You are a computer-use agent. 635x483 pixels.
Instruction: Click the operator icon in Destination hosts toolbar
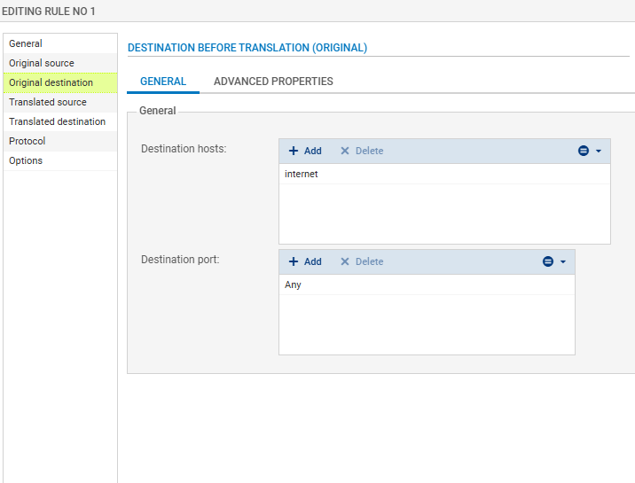(x=584, y=151)
